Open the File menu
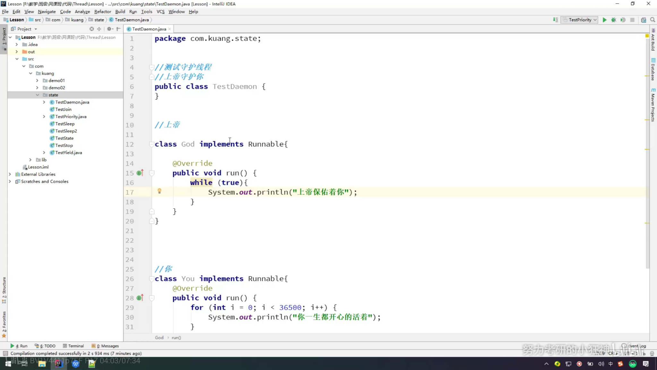 coord(5,12)
